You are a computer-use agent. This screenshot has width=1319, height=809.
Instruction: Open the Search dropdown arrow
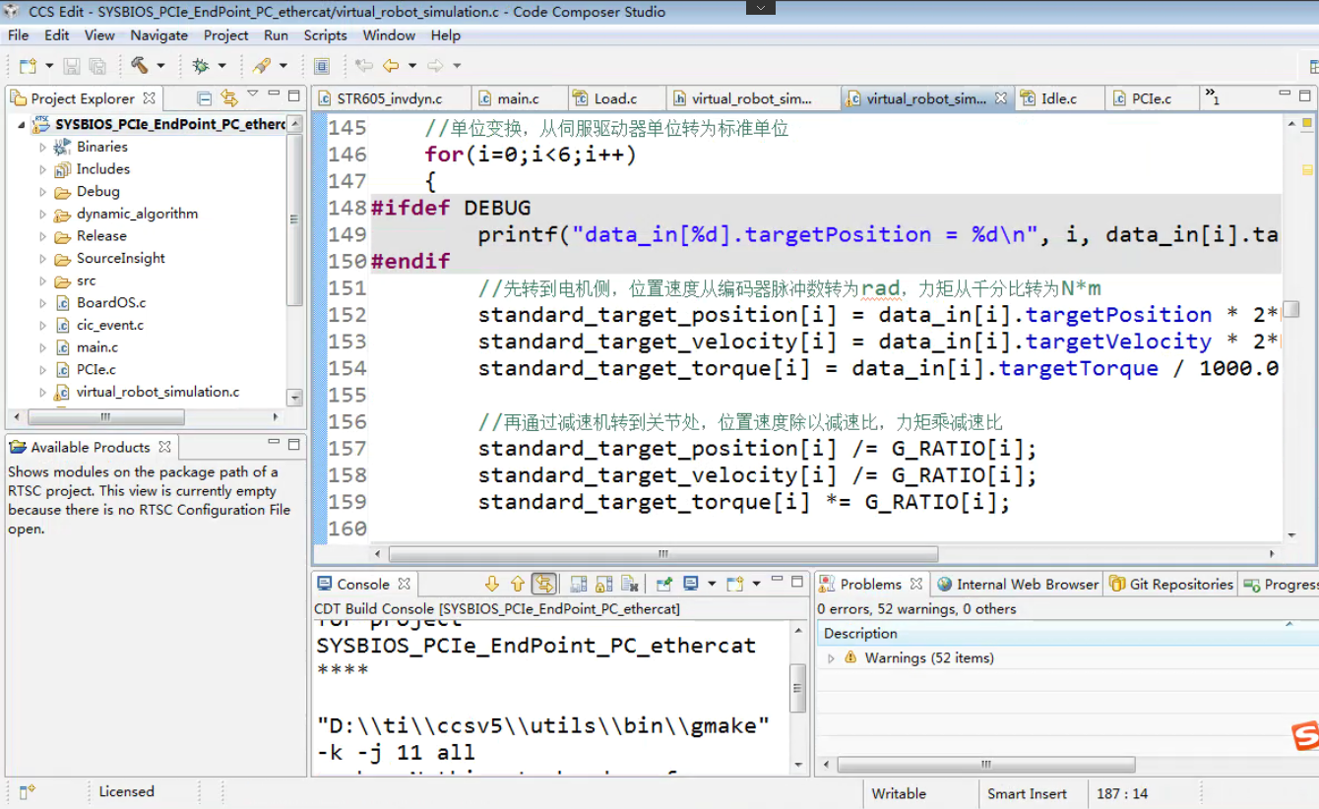coord(283,66)
